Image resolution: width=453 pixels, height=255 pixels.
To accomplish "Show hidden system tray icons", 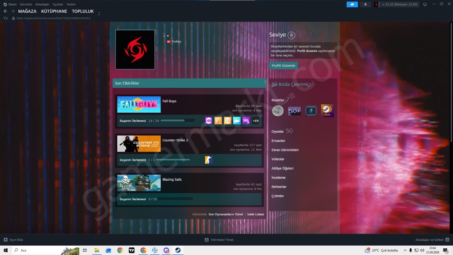I will click(x=405, y=250).
